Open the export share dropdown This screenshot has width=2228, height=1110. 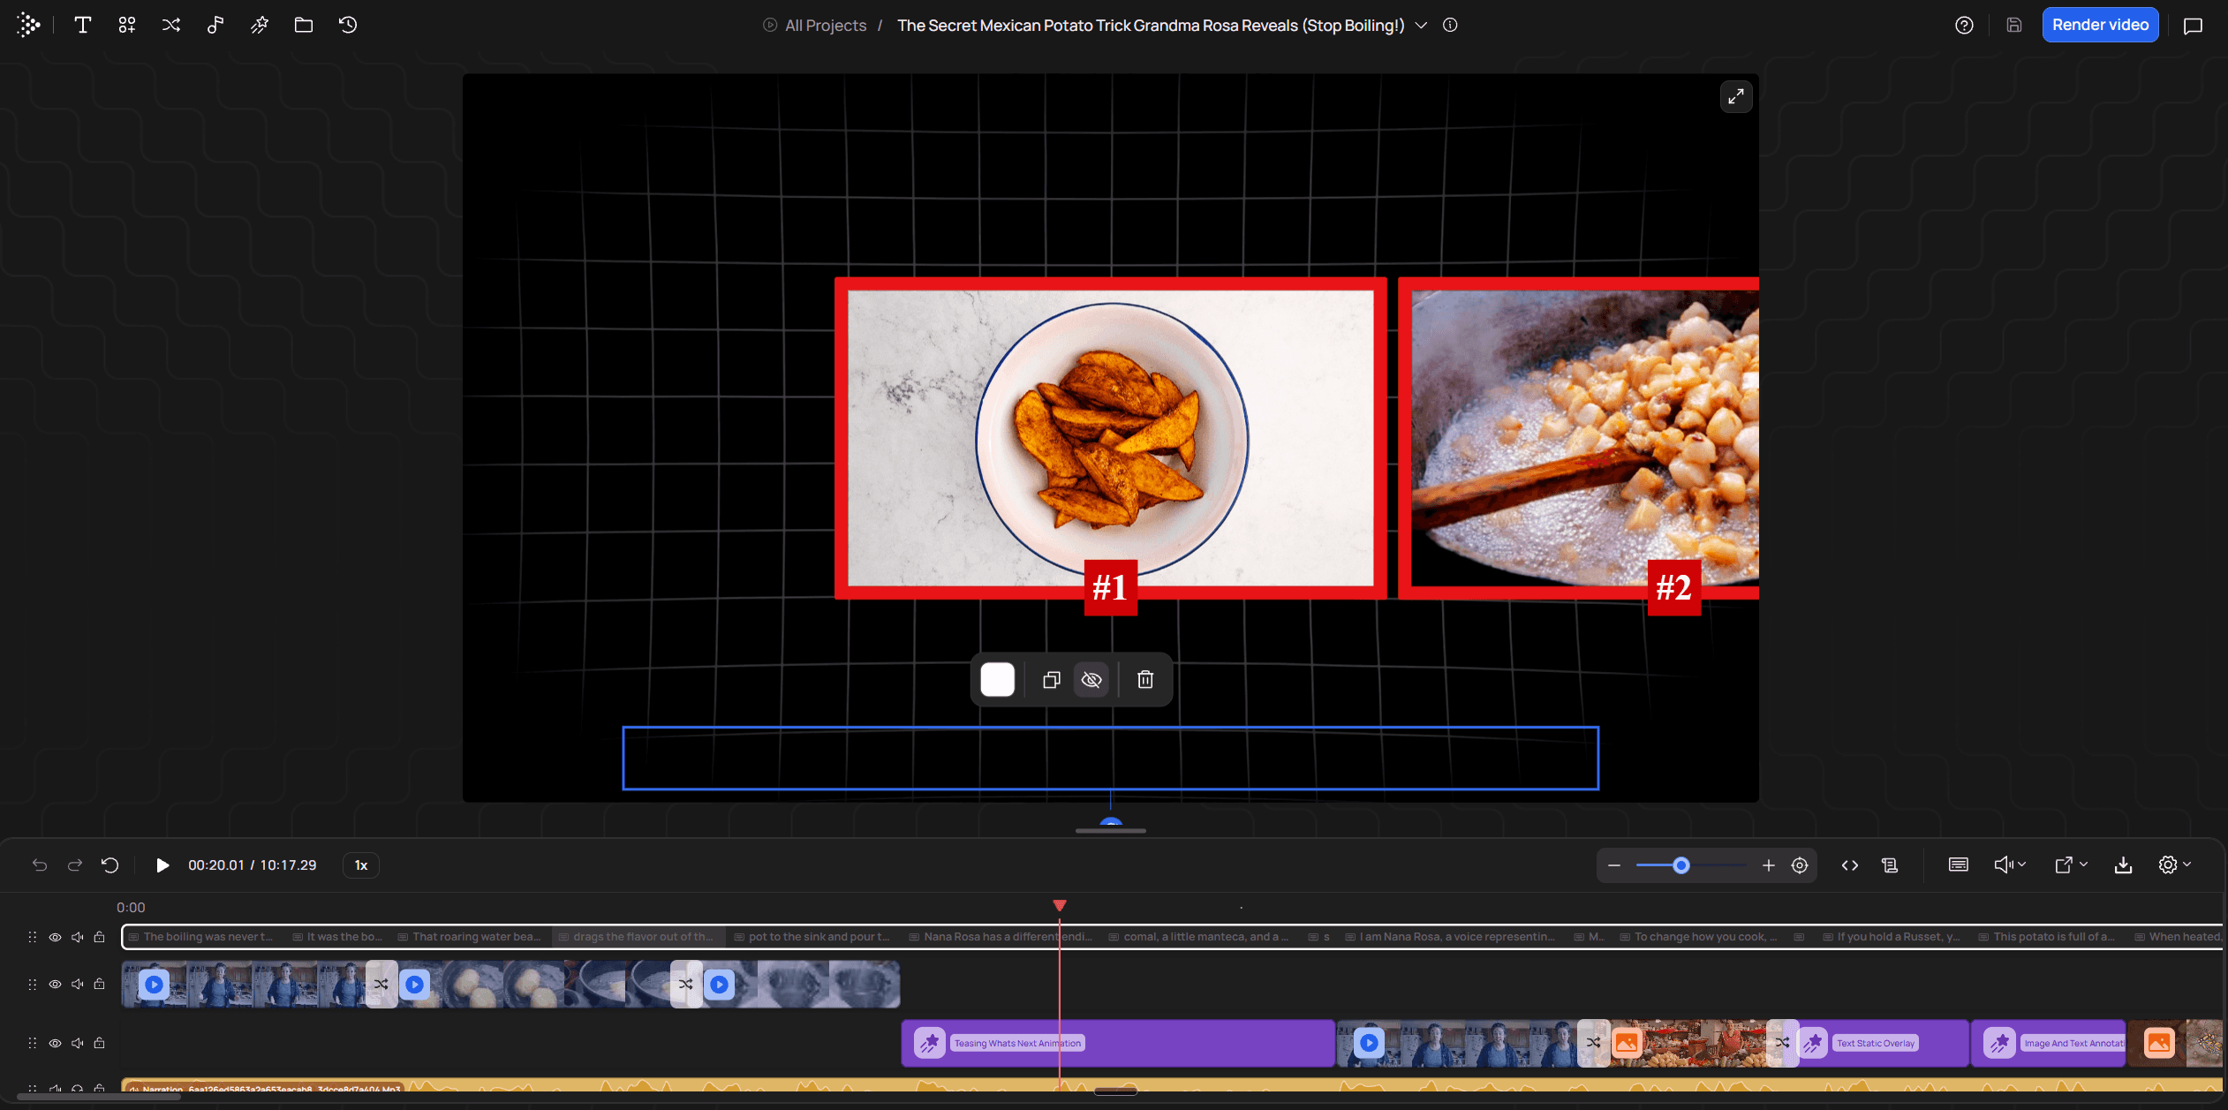click(2071, 865)
